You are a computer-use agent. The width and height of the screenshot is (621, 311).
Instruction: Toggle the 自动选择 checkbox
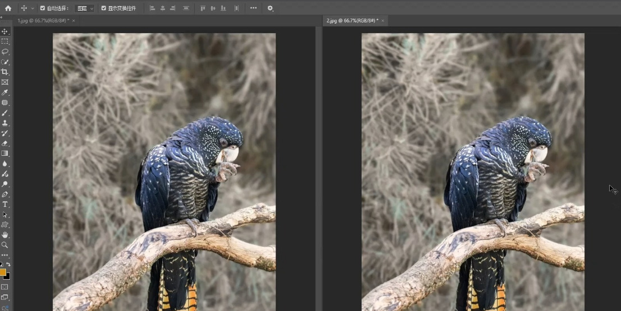pyautogui.click(x=42, y=8)
